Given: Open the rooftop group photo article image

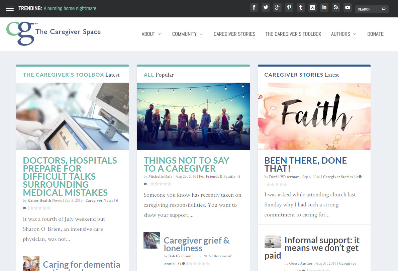Looking at the screenshot, I should [193, 116].
